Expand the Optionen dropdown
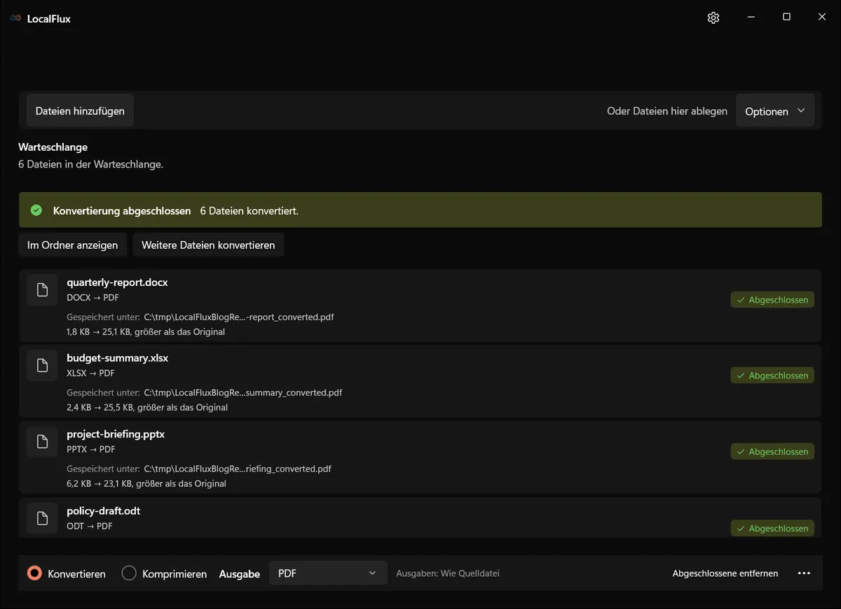Image resolution: width=841 pixels, height=609 pixels. (x=775, y=111)
